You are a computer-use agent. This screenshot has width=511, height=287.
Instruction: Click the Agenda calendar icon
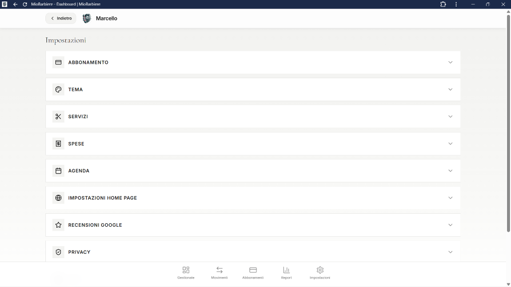(x=58, y=171)
